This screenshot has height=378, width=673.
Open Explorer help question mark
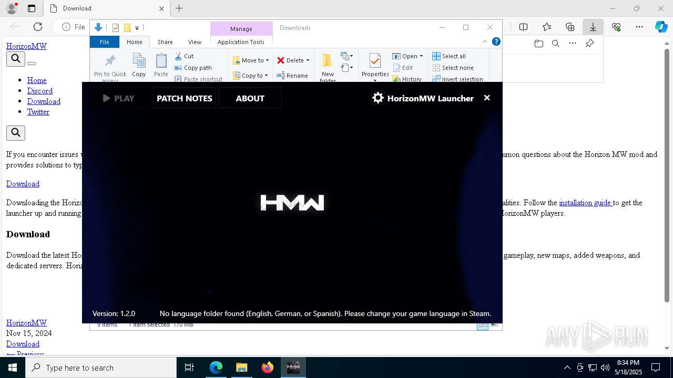click(496, 41)
